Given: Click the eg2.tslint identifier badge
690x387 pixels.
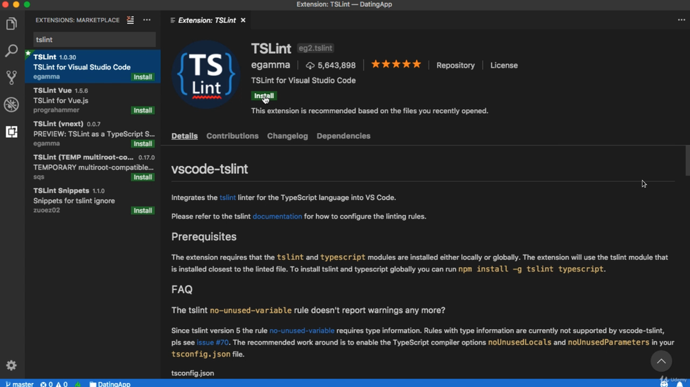Looking at the screenshot, I should pos(315,48).
